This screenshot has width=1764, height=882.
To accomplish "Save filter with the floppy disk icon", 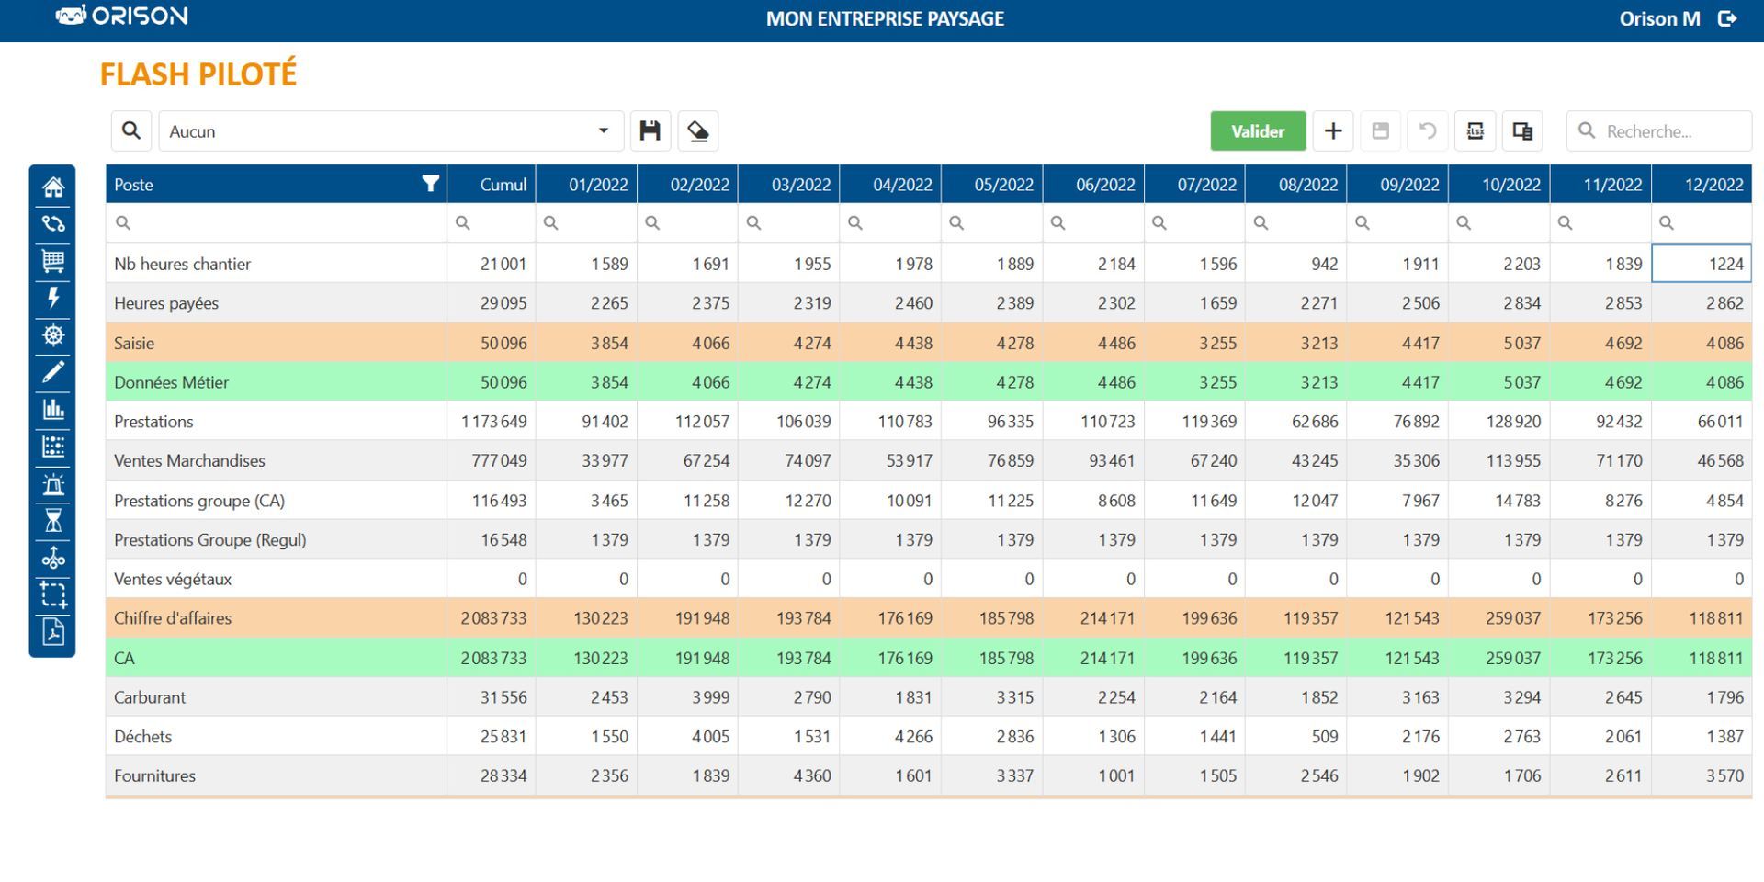I will (x=650, y=131).
